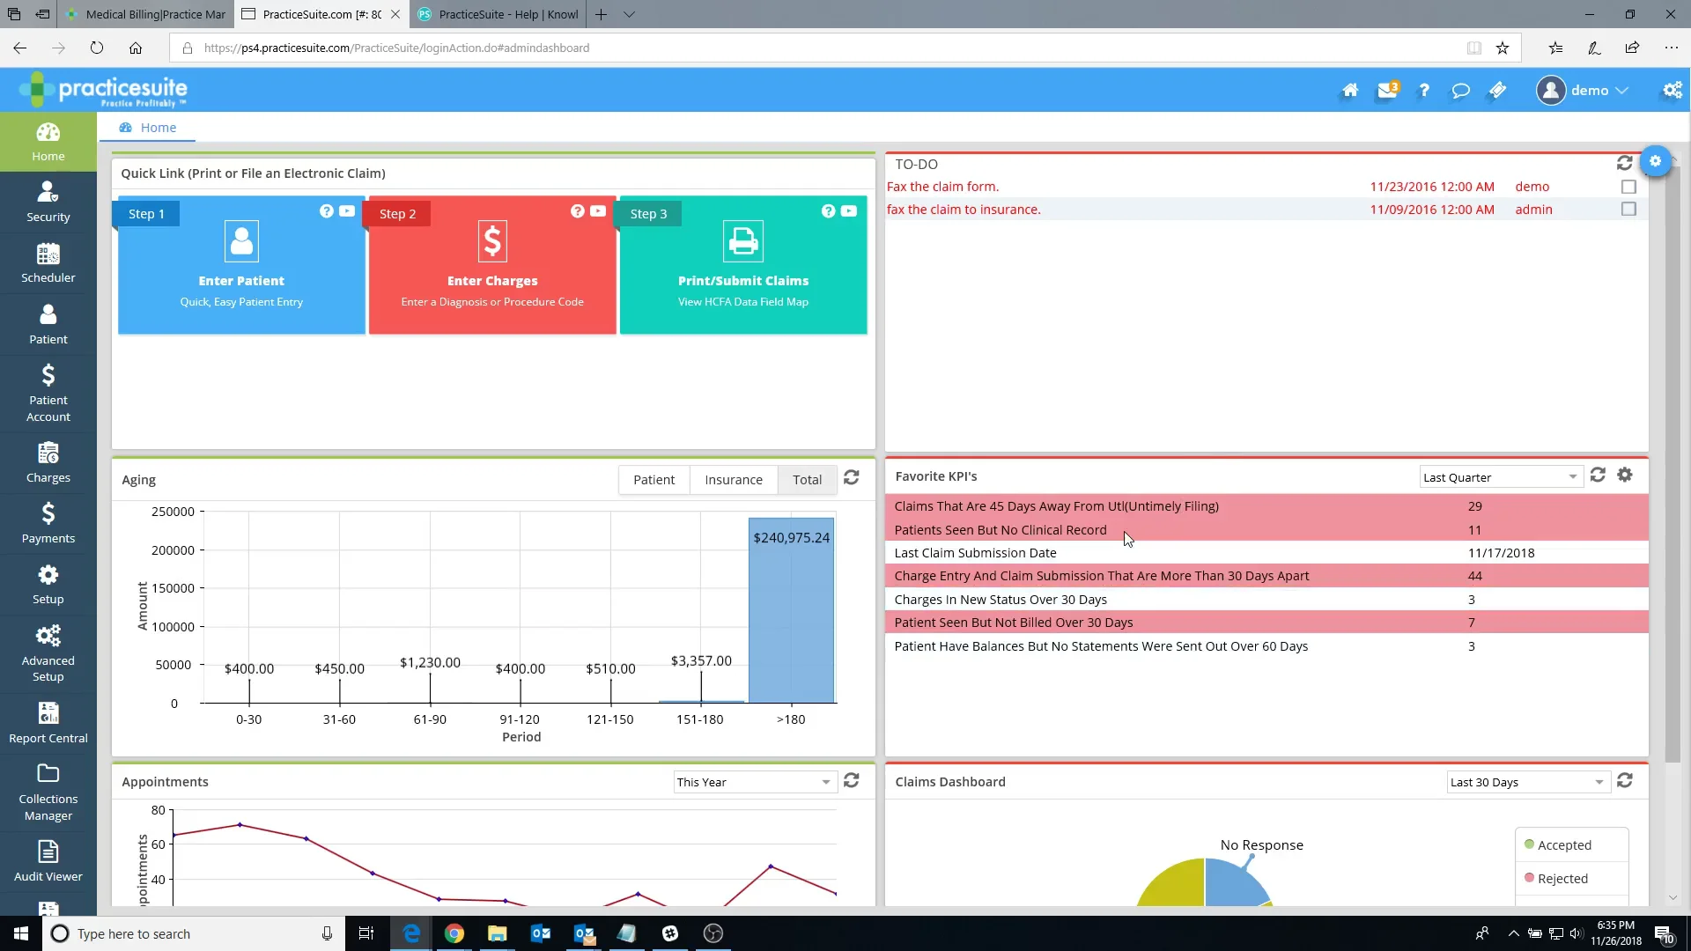Open the Collections Manager

pos(48,790)
